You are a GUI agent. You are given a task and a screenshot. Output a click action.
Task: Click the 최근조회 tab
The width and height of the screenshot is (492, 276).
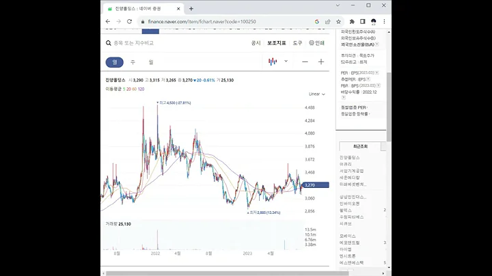click(x=360, y=146)
